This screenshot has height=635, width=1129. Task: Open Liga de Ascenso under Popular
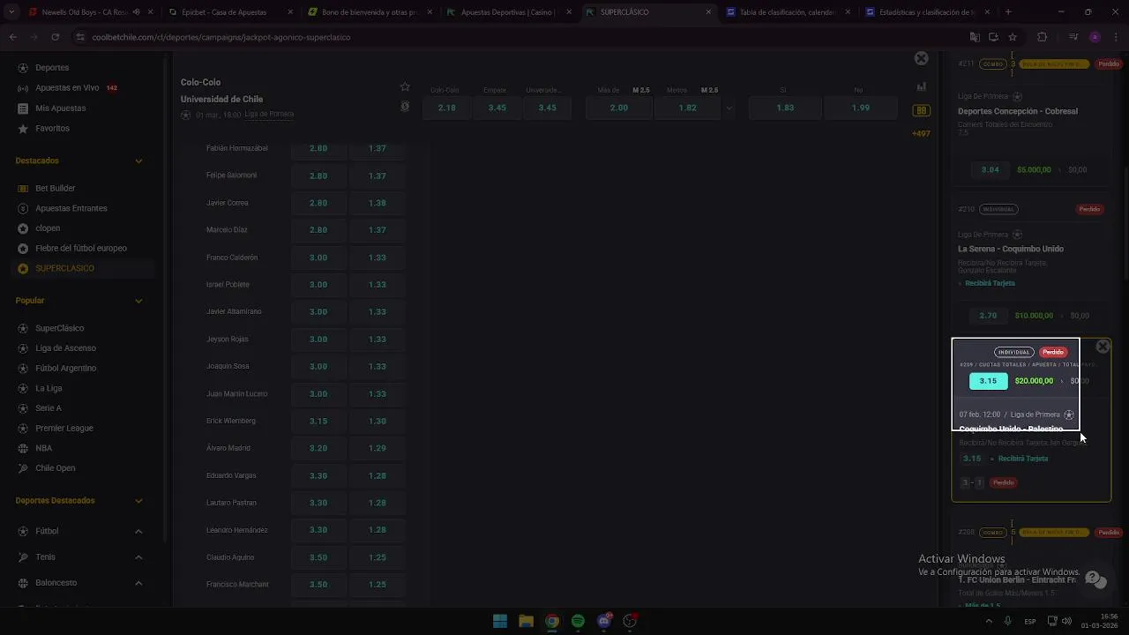(x=65, y=348)
